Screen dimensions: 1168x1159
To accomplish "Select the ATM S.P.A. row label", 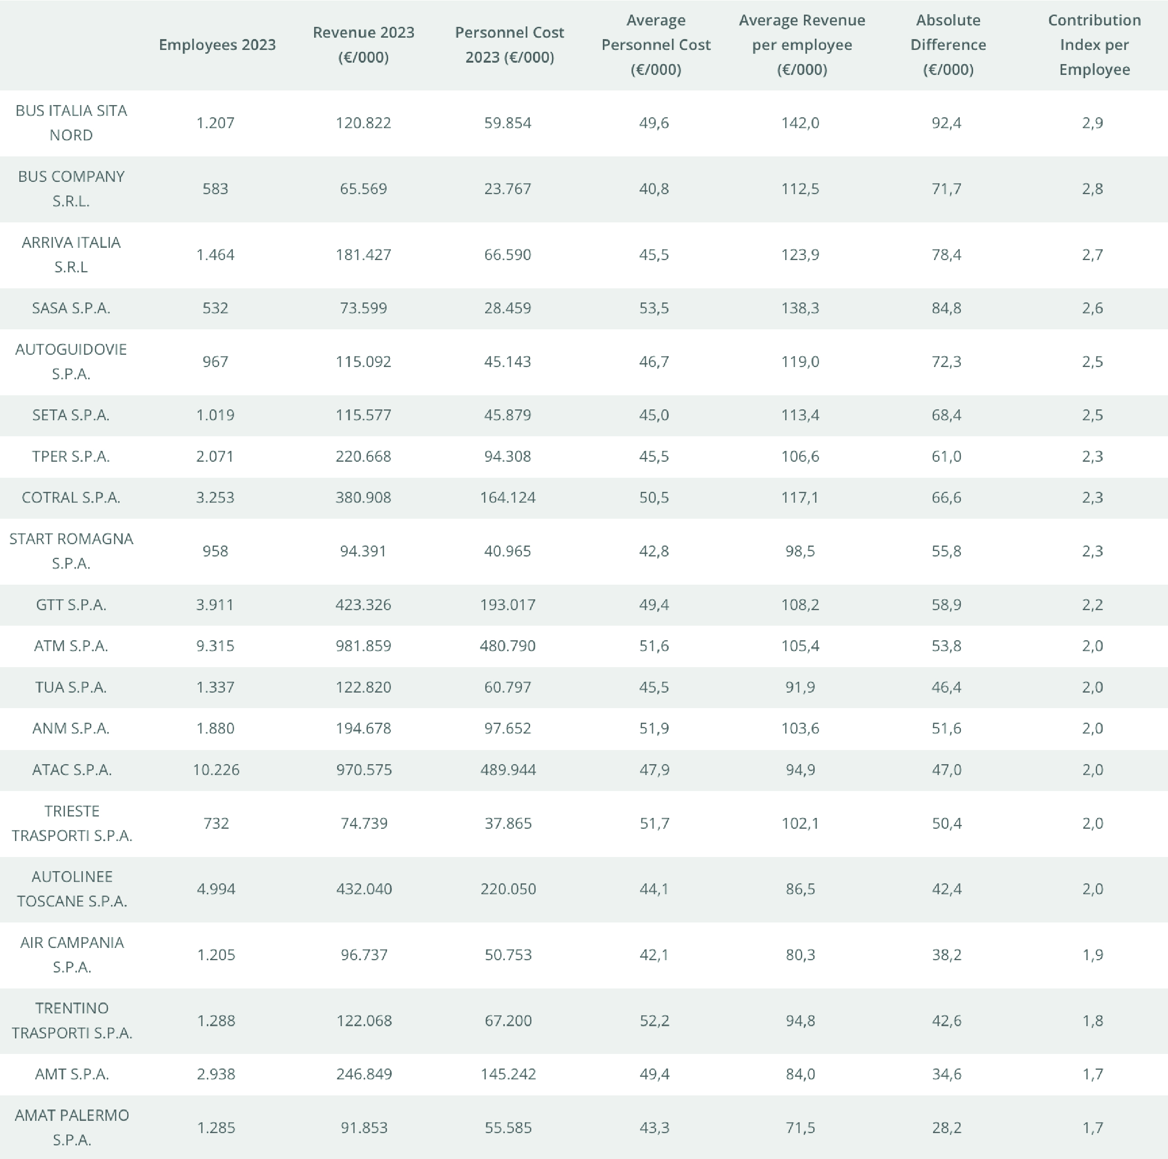I will tap(71, 646).
